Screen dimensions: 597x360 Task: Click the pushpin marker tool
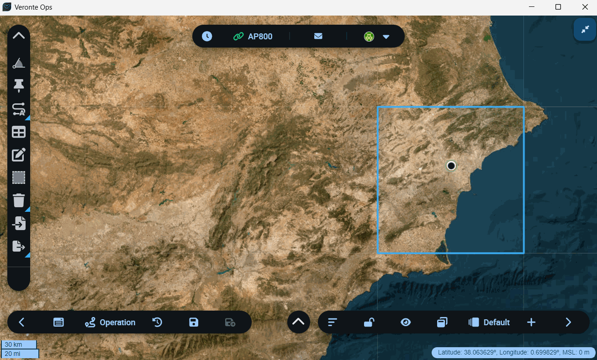19,86
